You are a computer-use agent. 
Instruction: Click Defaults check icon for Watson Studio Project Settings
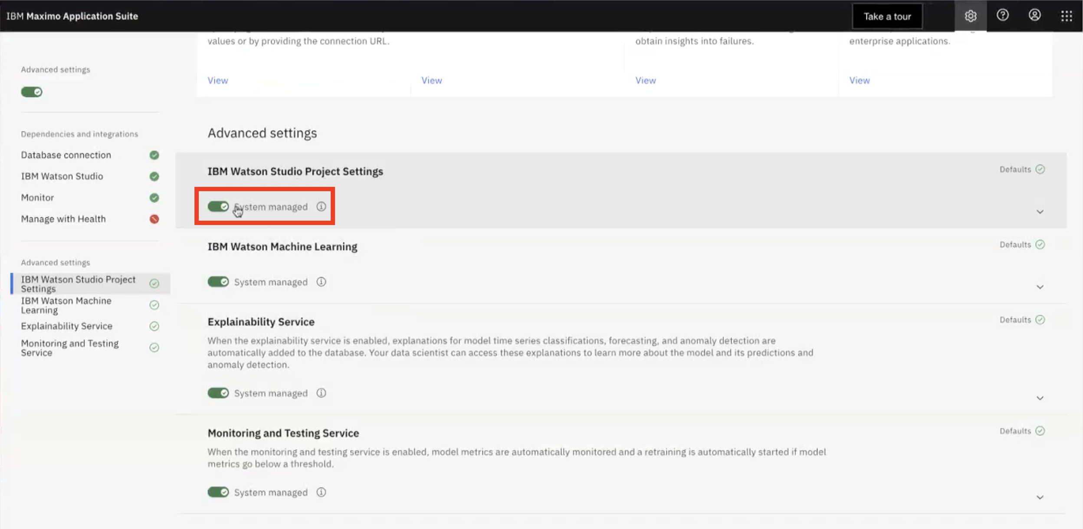pyautogui.click(x=1040, y=169)
